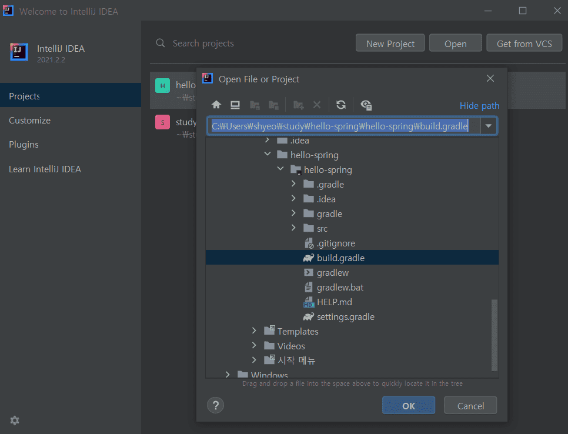Select the settings.gradle elephant file icon
Viewport: 568px width, 434px height.
(309, 316)
